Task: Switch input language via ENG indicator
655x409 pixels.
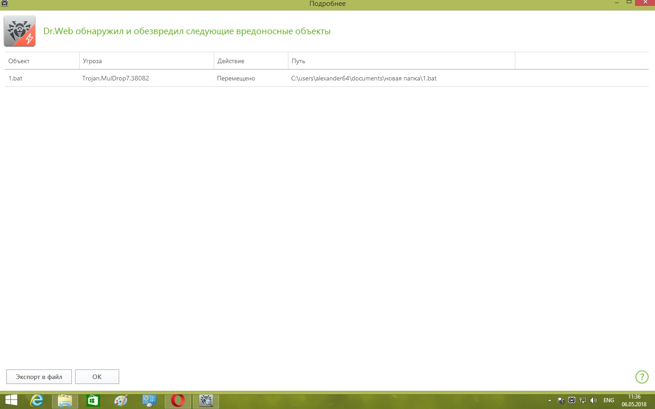Action: (609, 400)
